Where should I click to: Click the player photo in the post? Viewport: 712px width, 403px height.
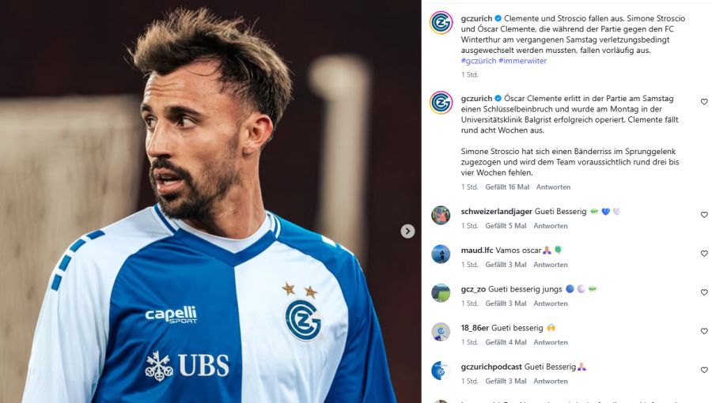(x=210, y=201)
